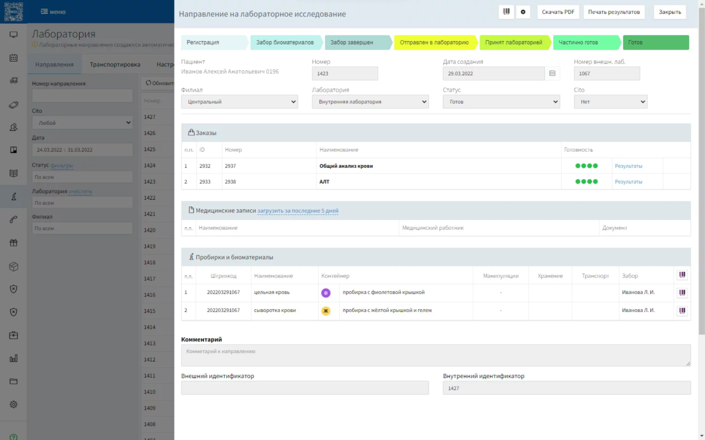Click barcode icon for сыворотка крови row
Image resolution: width=705 pixels, height=440 pixels.
click(682, 310)
